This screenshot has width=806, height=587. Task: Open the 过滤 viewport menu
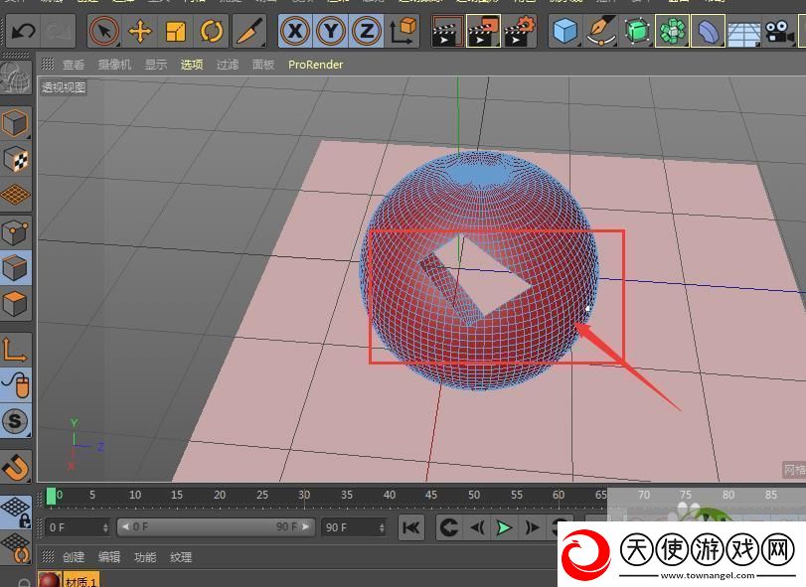(228, 65)
